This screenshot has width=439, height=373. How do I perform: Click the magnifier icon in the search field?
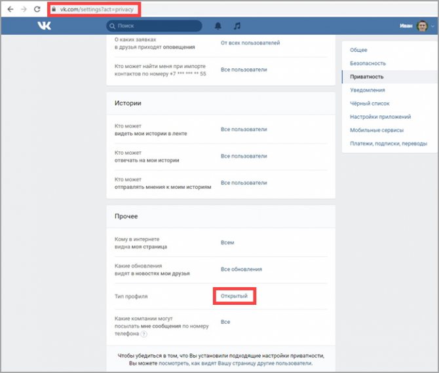[x=112, y=26]
